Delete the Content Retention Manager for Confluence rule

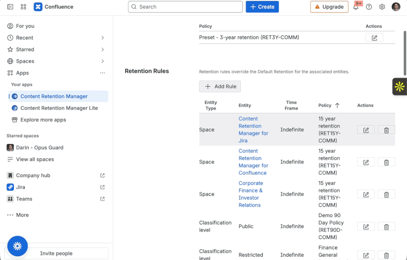click(x=386, y=162)
